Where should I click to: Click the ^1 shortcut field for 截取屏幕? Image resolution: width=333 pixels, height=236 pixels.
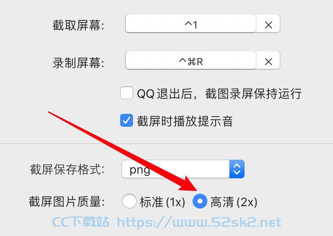(191, 23)
